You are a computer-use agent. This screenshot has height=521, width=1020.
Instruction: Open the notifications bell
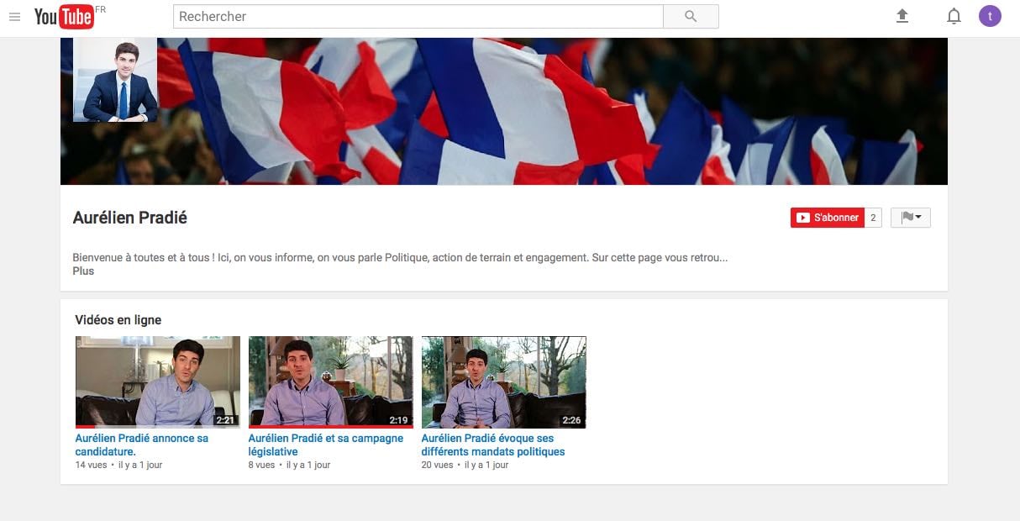point(954,16)
